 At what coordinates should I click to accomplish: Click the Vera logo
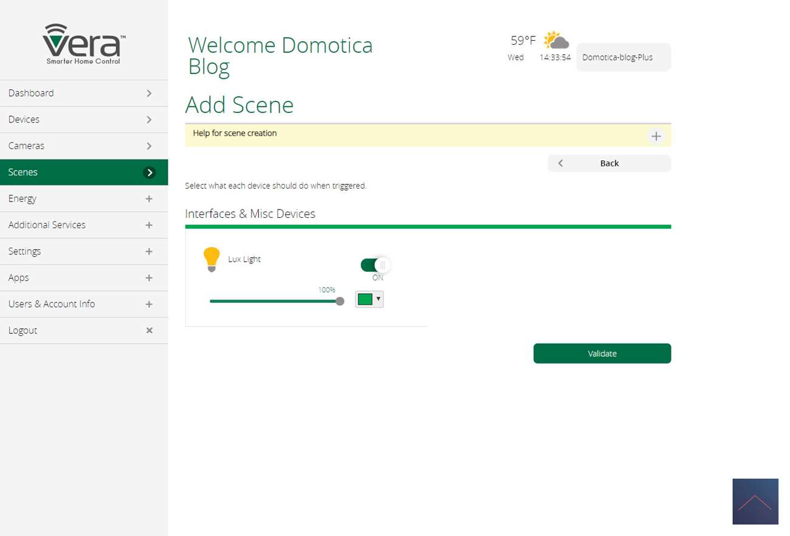[x=84, y=44]
